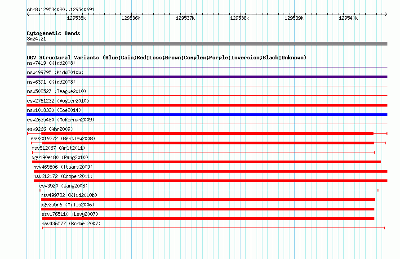Click the esv1765110 (Levy2007) label

tap(70, 214)
